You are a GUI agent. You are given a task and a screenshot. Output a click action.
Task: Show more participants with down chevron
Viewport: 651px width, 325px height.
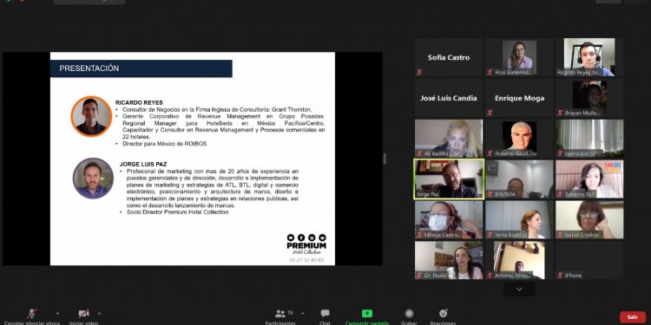[x=519, y=289]
